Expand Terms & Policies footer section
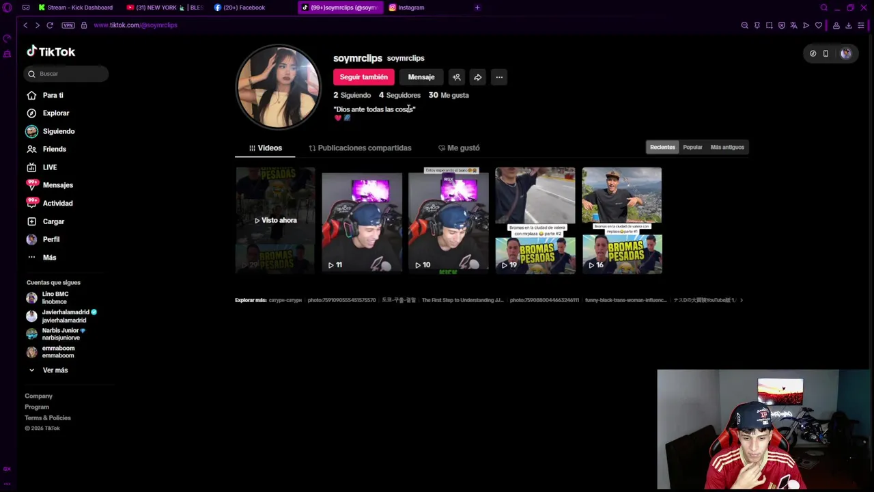This screenshot has height=492, width=874. click(x=48, y=418)
